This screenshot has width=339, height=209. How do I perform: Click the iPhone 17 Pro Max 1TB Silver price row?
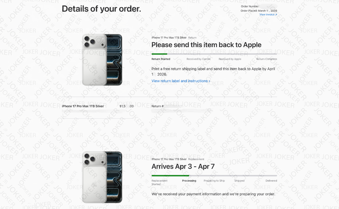pyautogui.click(x=98, y=106)
